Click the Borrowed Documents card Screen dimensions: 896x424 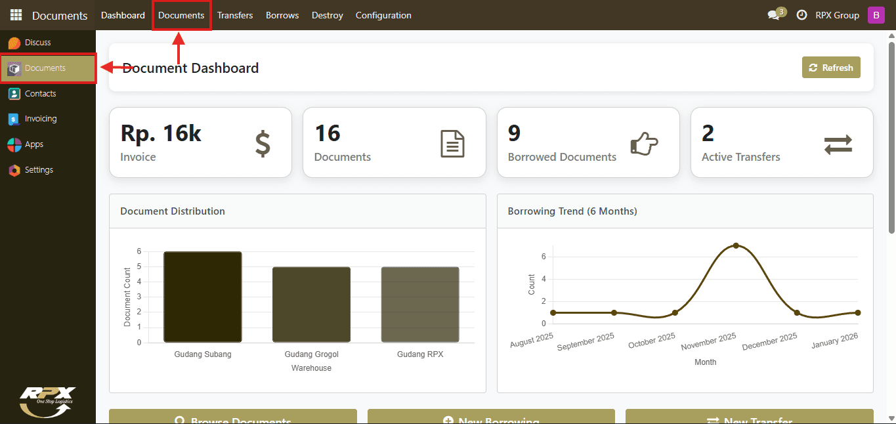tap(588, 142)
